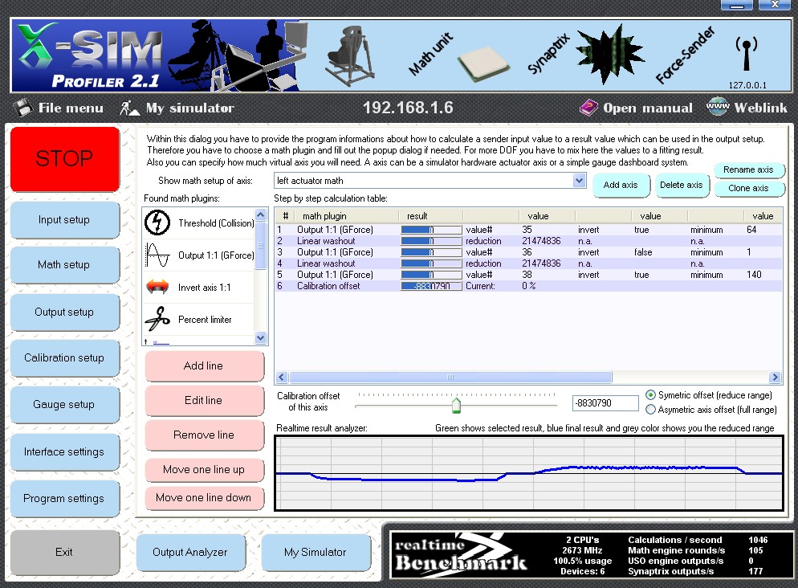Select the Threshold (Collision) plugin icon
This screenshot has width=798, height=588.
(x=157, y=223)
